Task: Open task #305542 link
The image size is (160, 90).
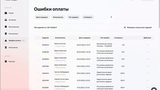Action: pos(45,73)
